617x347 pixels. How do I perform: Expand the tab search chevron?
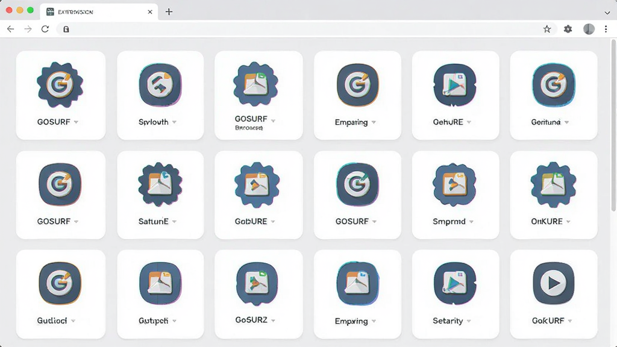607,13
